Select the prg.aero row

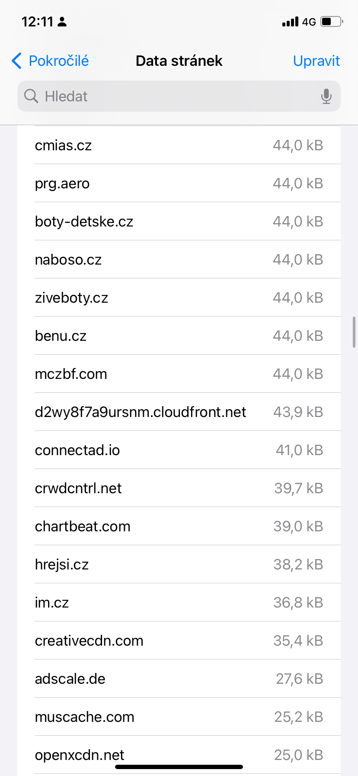(179, 184)
